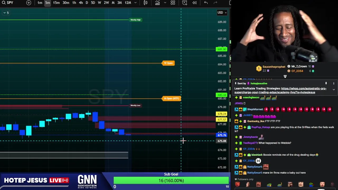Open pinned message three-dot options
This screenshot has height=190, width=338.
[x=334, y=83]
